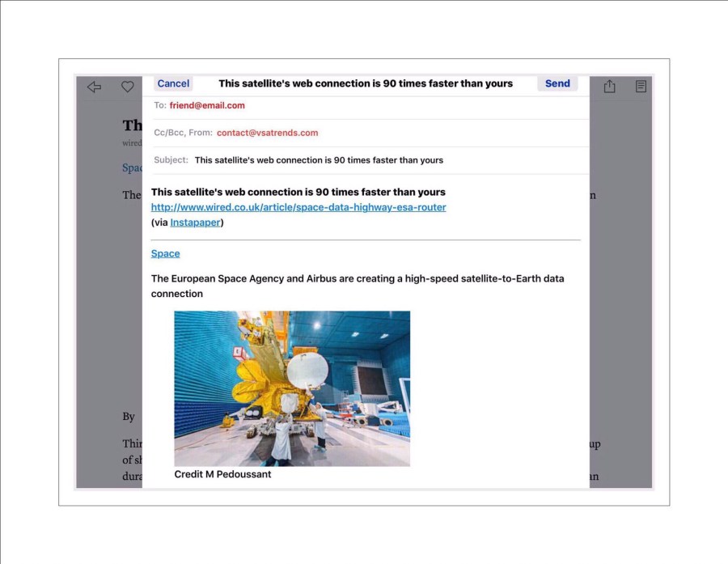This screenshot has height=564, width=728.
Task: Open the Space category link in email body
Action: (165, 253)
